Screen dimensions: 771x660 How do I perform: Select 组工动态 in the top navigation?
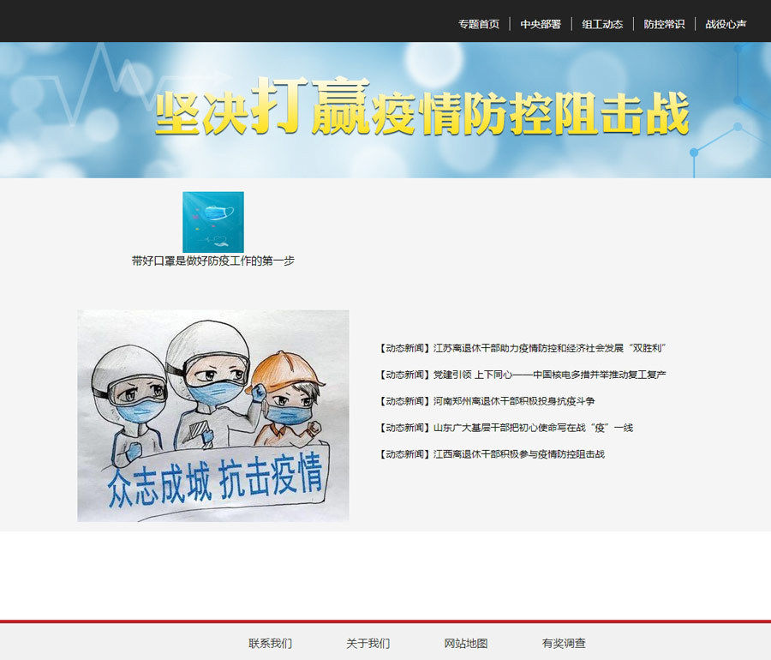(x=602, y=24)
